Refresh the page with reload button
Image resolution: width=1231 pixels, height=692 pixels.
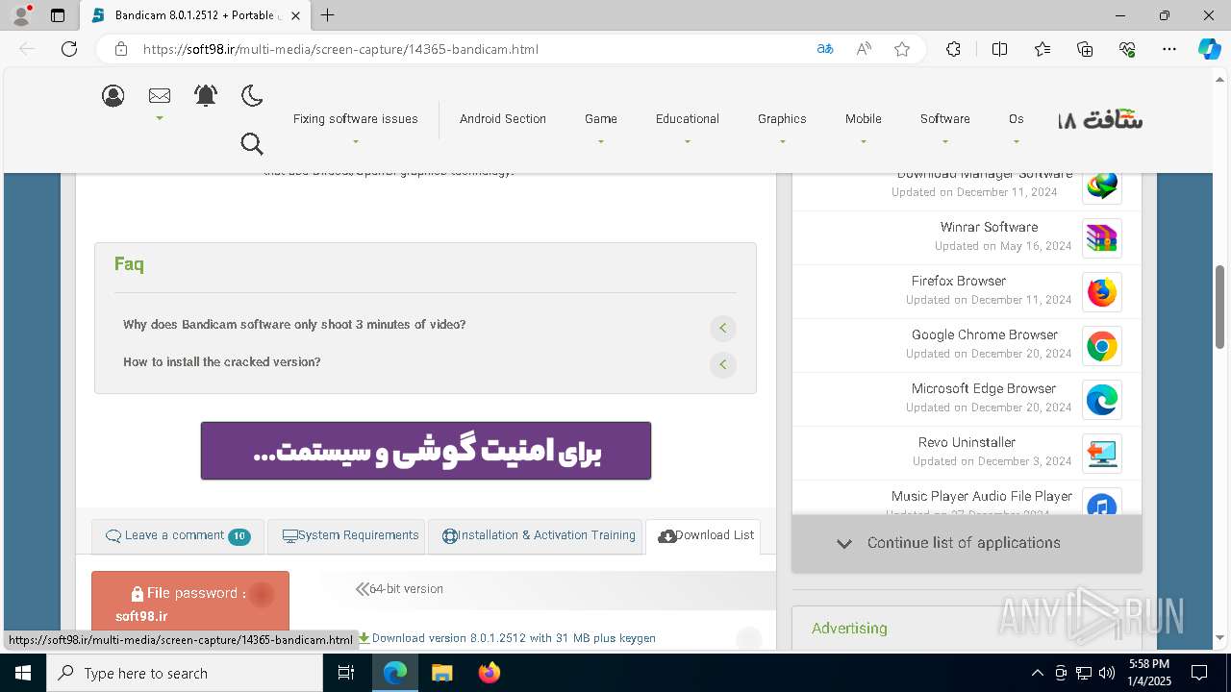coord(69,49)
